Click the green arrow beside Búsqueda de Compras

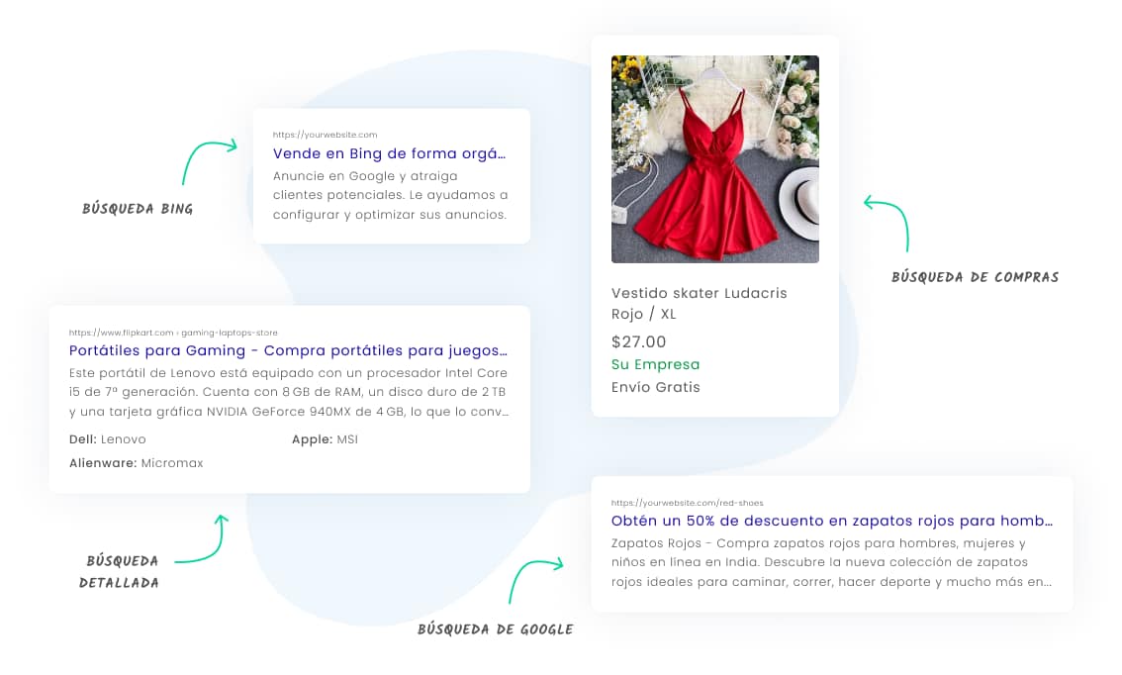coord(888,222)
